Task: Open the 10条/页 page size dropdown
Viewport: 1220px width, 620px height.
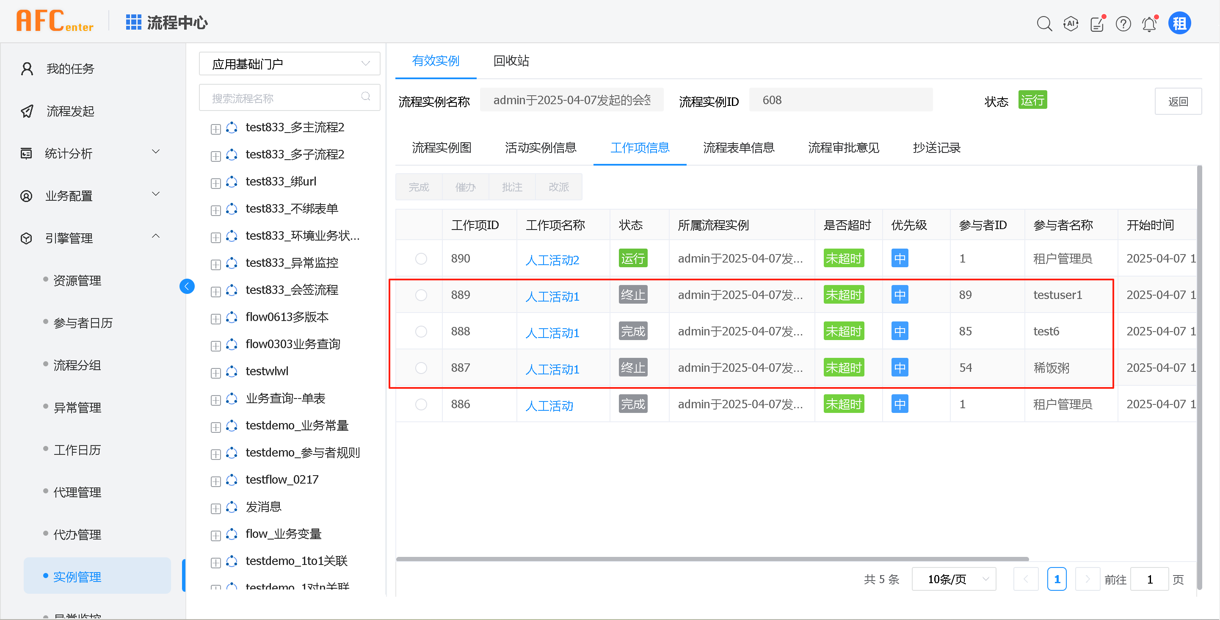Action: click(953, 579)
